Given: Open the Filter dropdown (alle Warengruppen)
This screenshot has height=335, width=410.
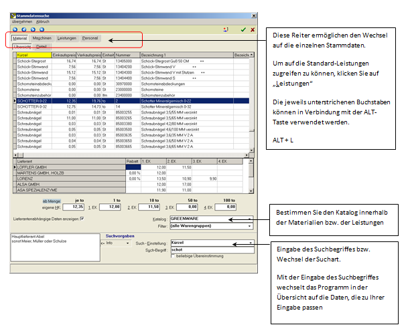Looking at the screenshot, I should tap(212, 226).
